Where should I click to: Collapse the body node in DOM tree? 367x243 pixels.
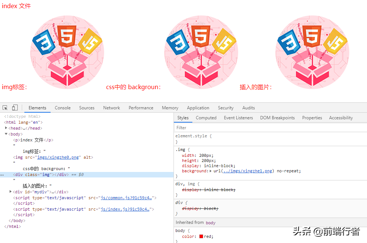pos(6,134)
